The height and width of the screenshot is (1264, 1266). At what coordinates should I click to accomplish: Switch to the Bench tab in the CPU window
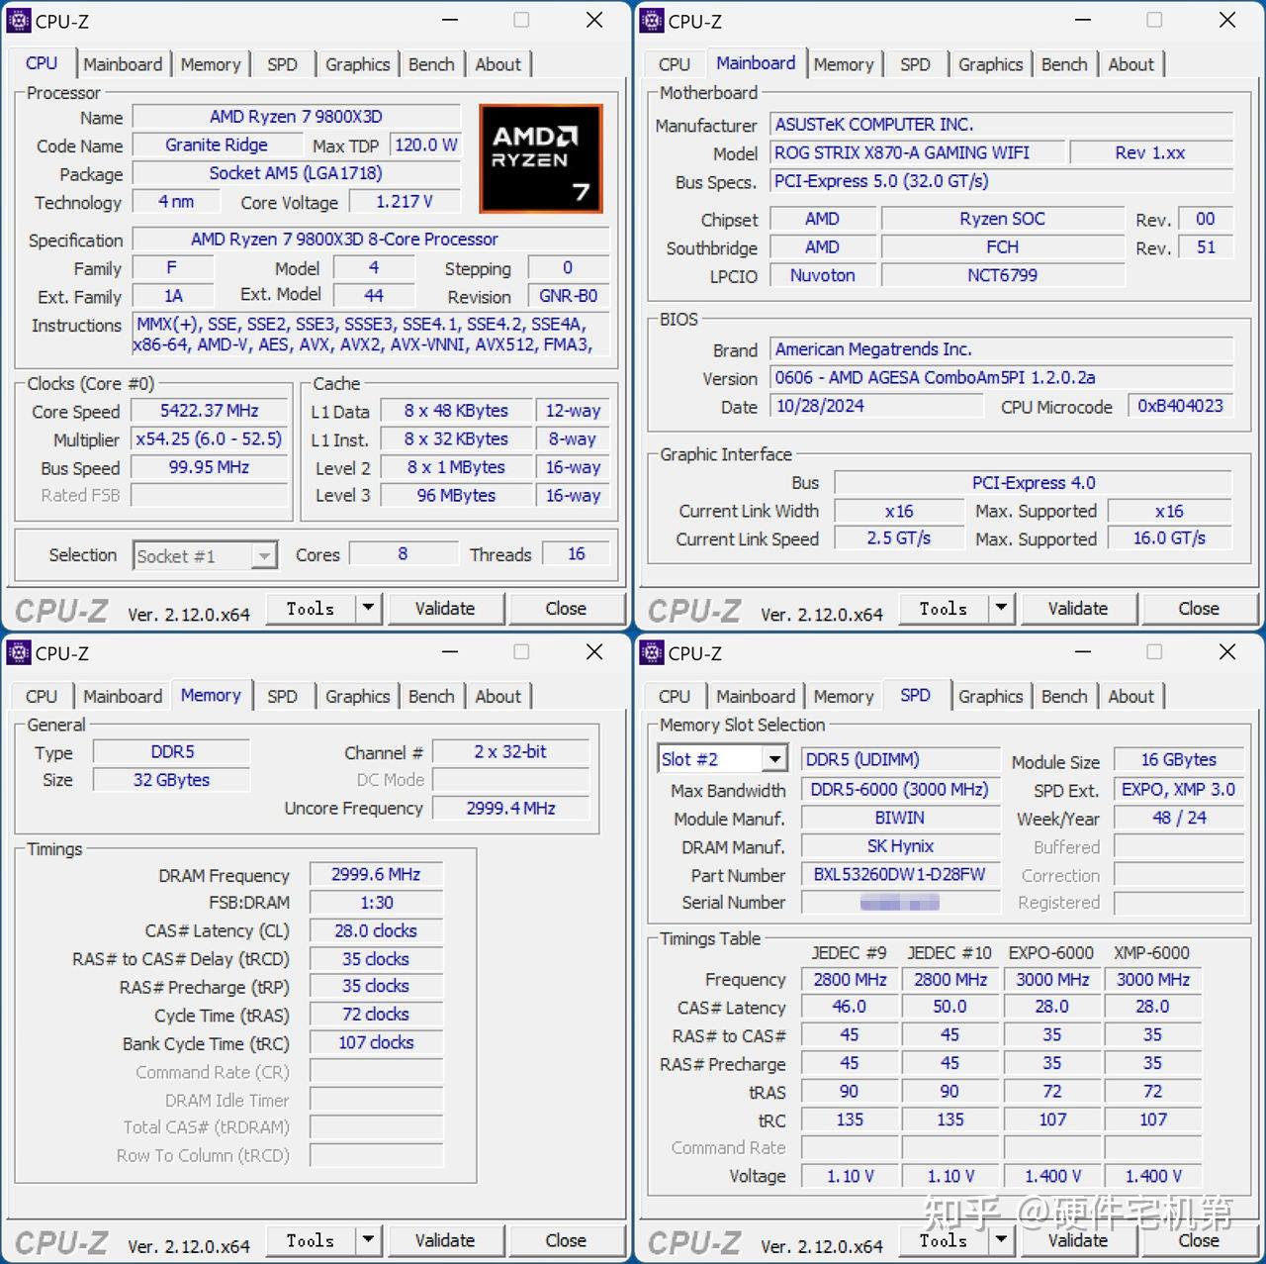coord(431,63)
